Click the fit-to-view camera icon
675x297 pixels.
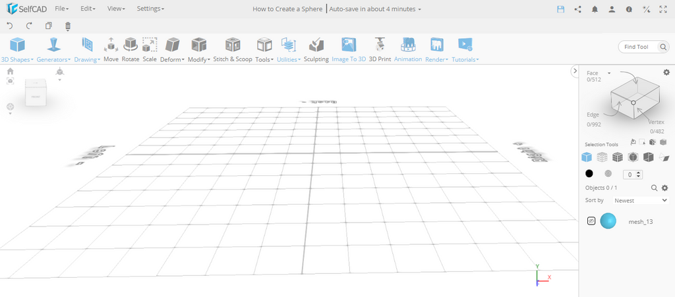(x=11, y=80)
